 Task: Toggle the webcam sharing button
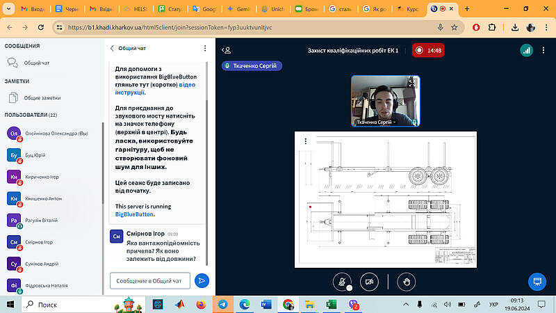(x=369, y=282)
